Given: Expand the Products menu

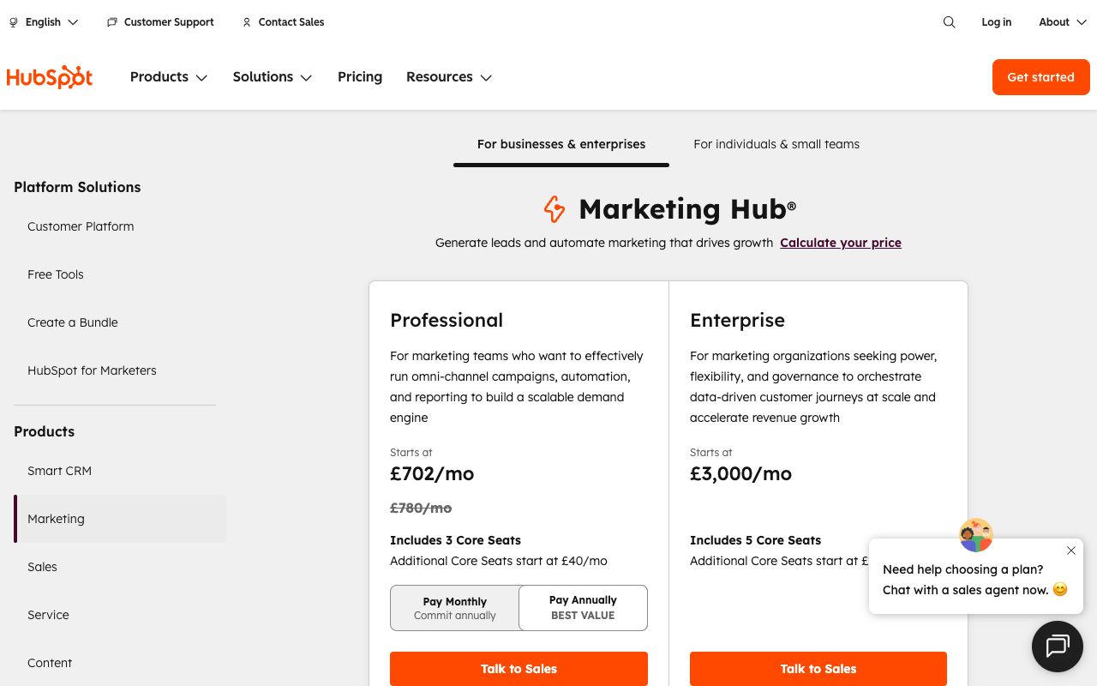Looking at the screenshot, I should click(169, 77).
